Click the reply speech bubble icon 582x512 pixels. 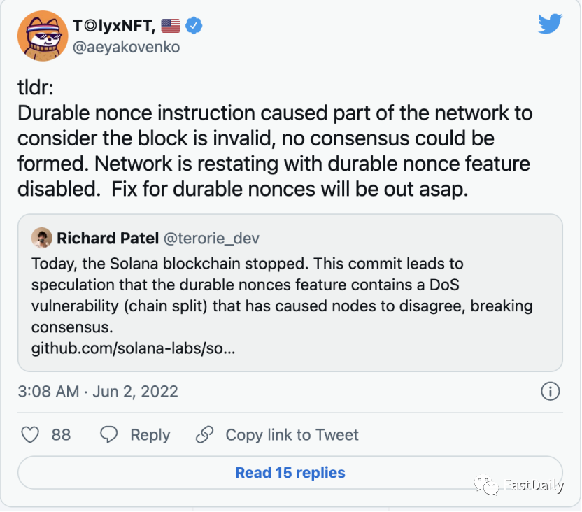[108, 434]
